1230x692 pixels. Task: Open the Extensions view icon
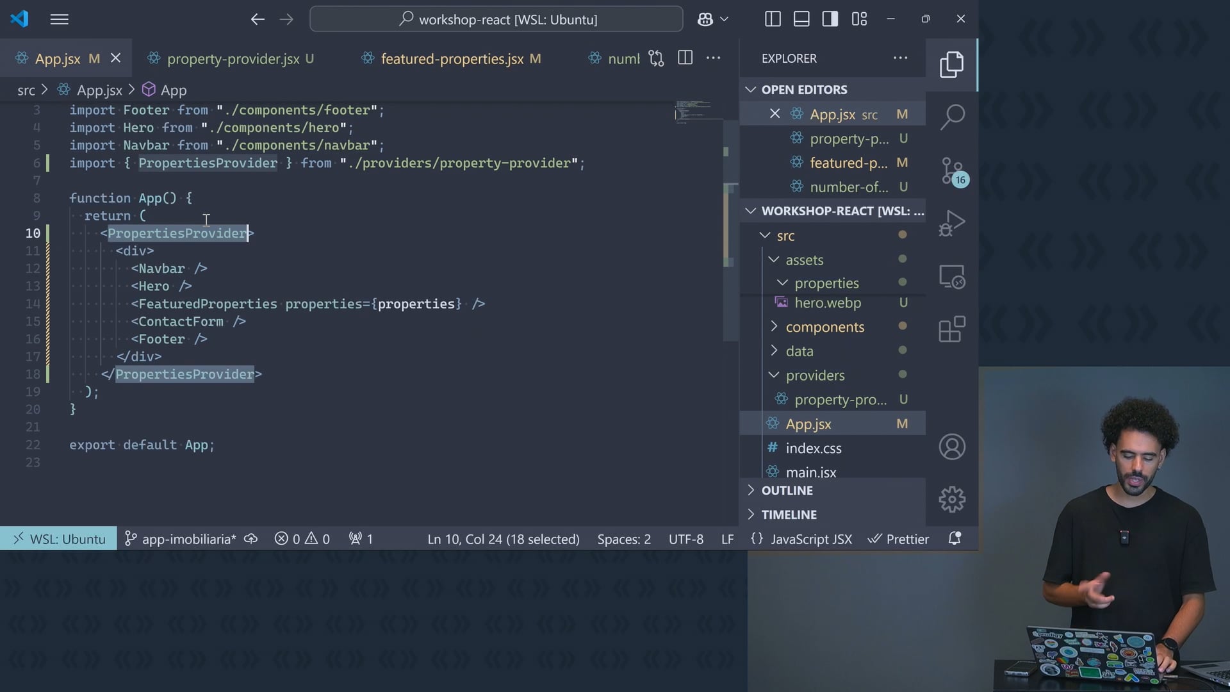[952, 330]
